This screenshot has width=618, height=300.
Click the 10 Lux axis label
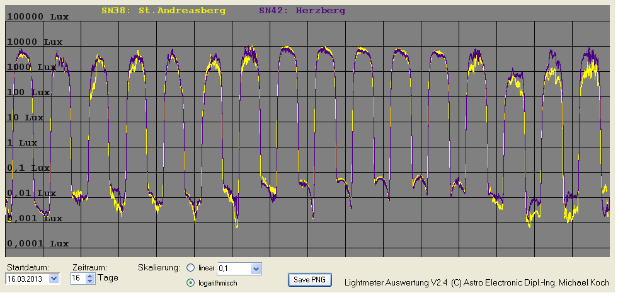(x=25, y=117)
